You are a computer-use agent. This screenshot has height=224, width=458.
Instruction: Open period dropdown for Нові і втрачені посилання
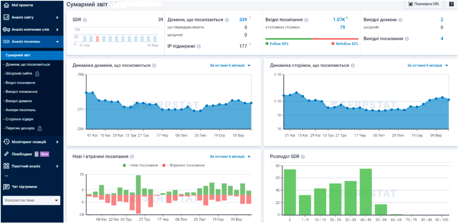[230, 156]
